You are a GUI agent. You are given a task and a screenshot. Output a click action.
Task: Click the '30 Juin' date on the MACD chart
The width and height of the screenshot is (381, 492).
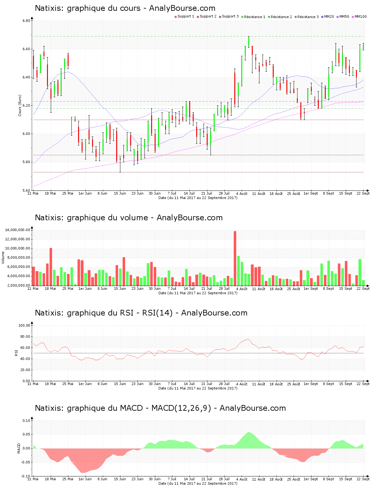click(155, 479)
